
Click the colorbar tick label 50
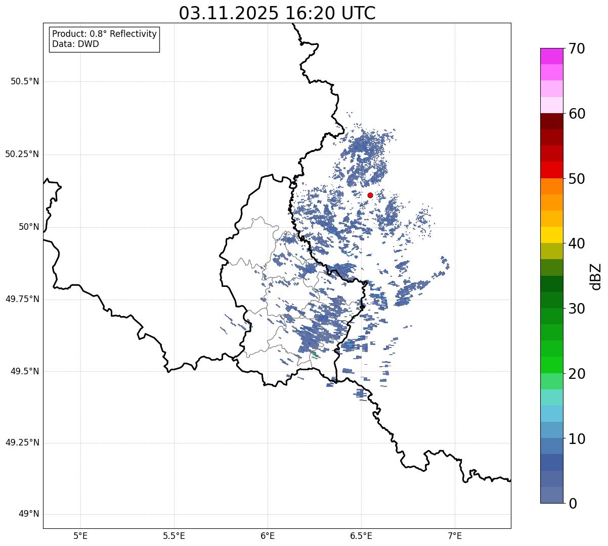tap(577, 179)
